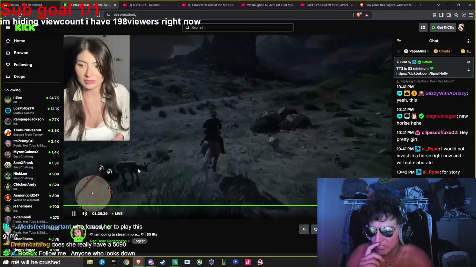Open the kickbot.com tips link
476x267 pixels.
tap(422, 73)
